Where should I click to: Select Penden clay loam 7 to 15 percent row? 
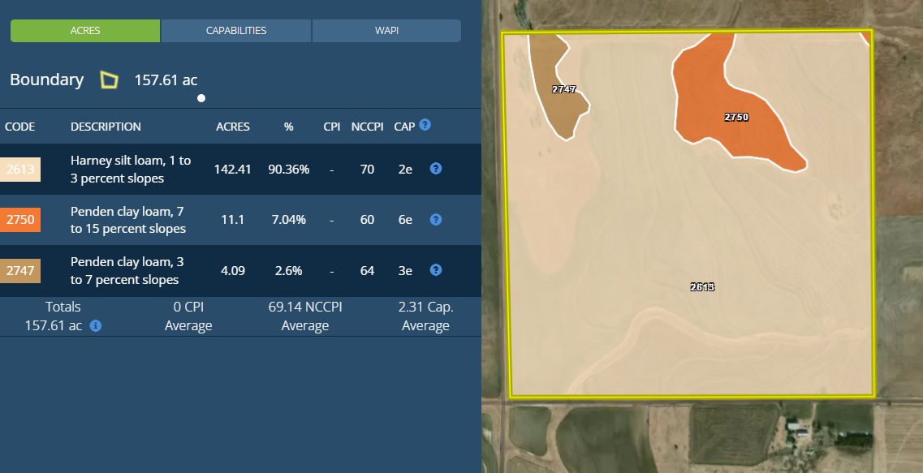pyautogui.click(x=128, y=220)
